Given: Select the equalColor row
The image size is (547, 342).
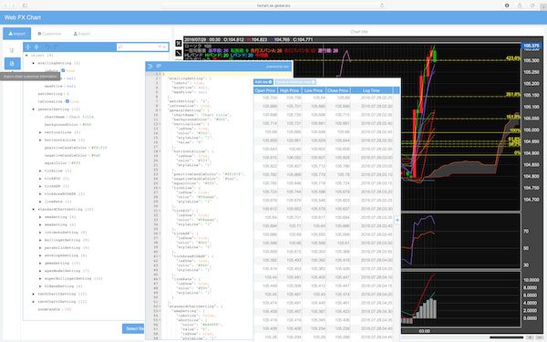Looking at the screenshot, I should coord(62,163).
